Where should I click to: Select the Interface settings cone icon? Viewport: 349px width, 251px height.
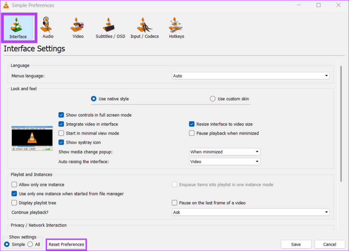pos(19,27)
